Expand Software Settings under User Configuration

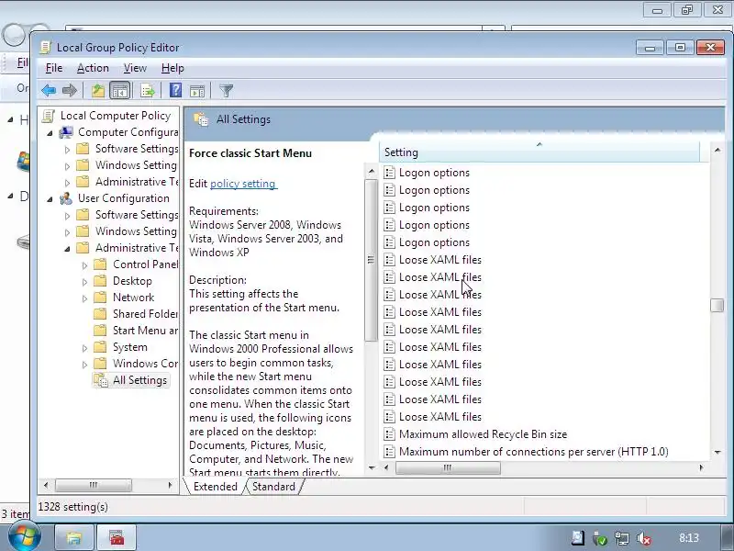67,216
